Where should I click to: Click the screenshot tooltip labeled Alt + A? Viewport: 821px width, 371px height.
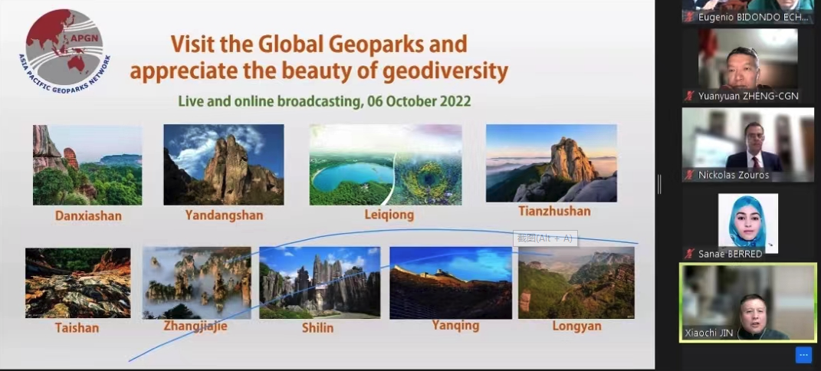pos(545,238)
